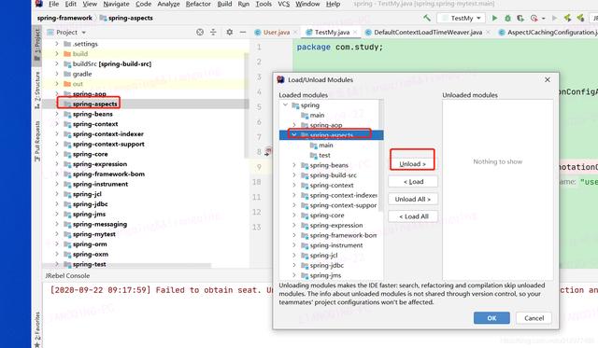Expand spring-beans in Project tree

tap(57, 114)
